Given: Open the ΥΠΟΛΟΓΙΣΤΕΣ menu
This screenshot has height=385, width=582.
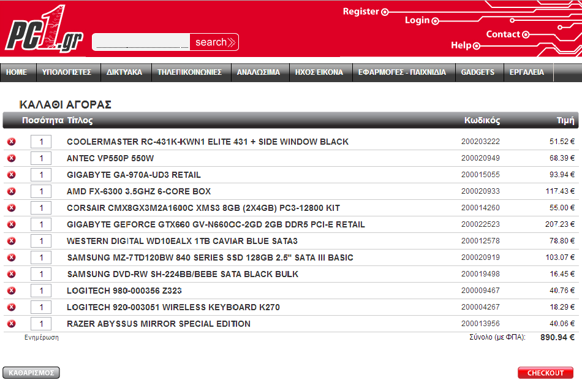Looking at the screenshot, I should point(67,72).
